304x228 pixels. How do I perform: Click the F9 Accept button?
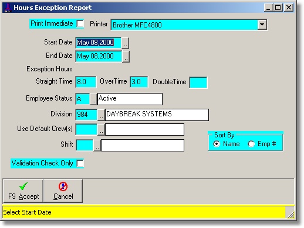[23, 191]
